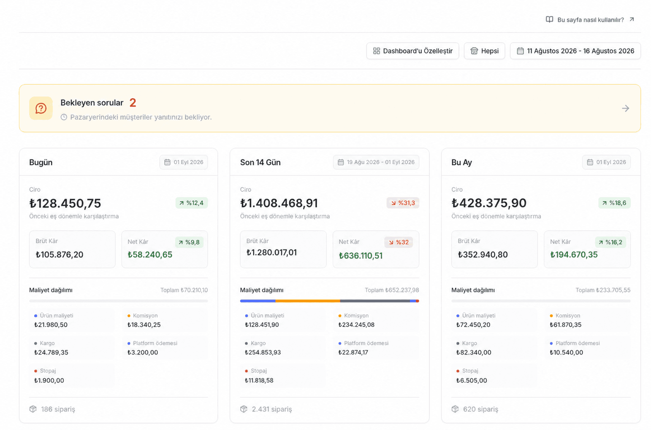The width and height of the screenshot is (651, 430).
Task: Open the Hepsi store filter dropdown
Action: pos(484,51)
